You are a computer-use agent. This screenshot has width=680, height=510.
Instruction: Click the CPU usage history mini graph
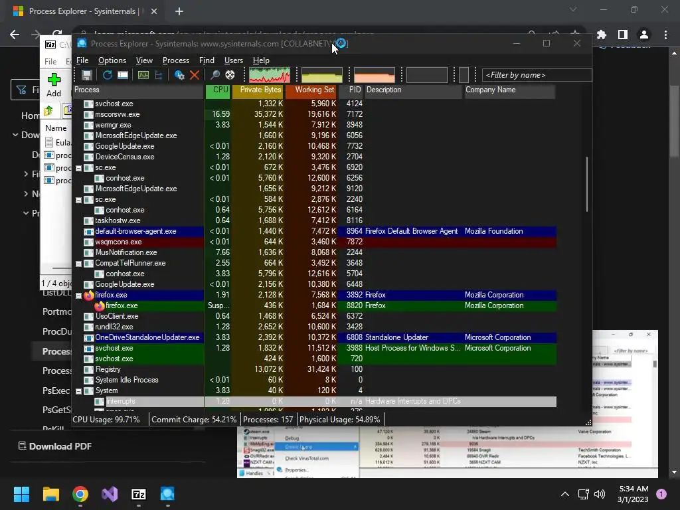(x=270, y=75)
